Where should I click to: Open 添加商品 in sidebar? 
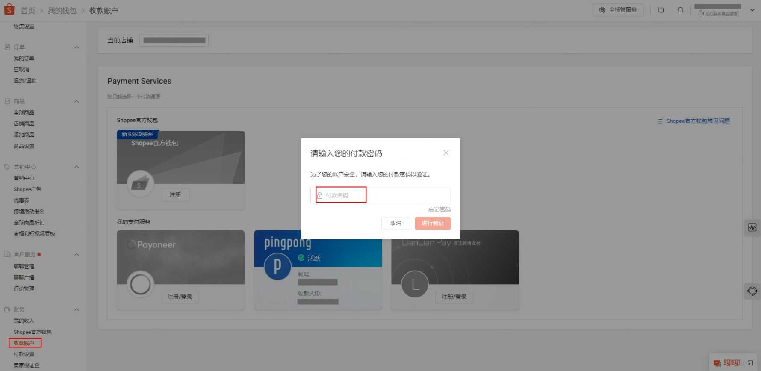point(24,135)
